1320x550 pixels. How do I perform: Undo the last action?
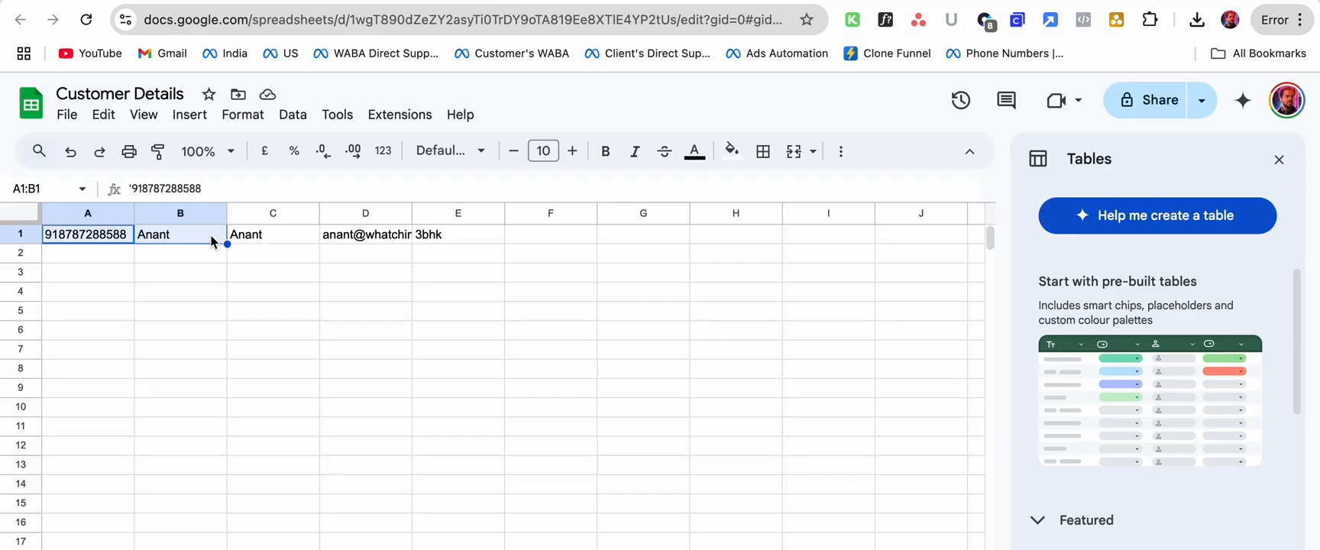pos(70,151)
